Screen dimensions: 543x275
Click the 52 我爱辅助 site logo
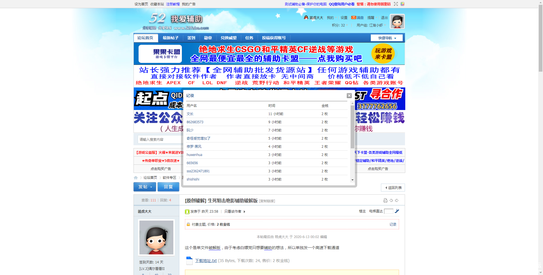[176, 22]
